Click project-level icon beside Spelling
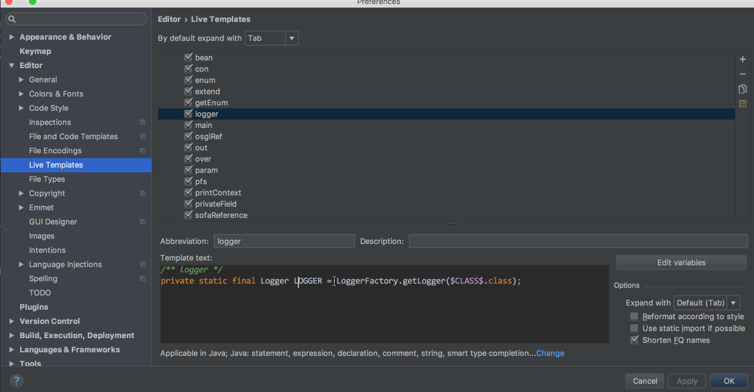Image resolution: width=754 pixels, height=392 pixels. [142, 279]
